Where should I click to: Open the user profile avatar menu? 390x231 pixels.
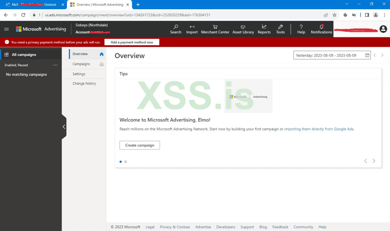point(383,29)
